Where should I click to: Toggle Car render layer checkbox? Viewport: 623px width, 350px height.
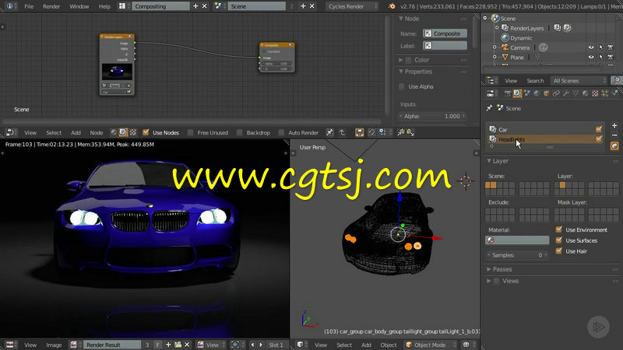click(599, 129)
